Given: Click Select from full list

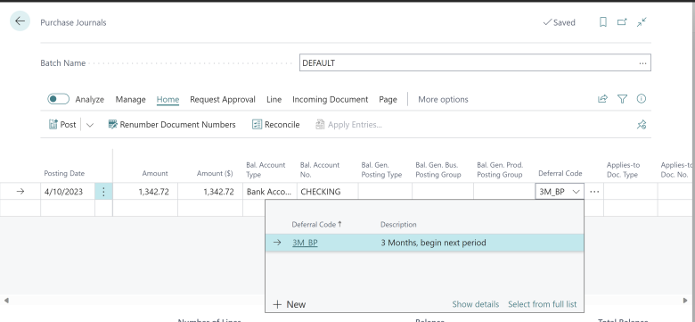Looking at the screenshot, I should (542, 304).
